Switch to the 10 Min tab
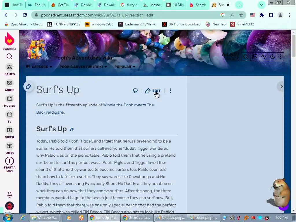296x222 pixels. click(175, 5)
